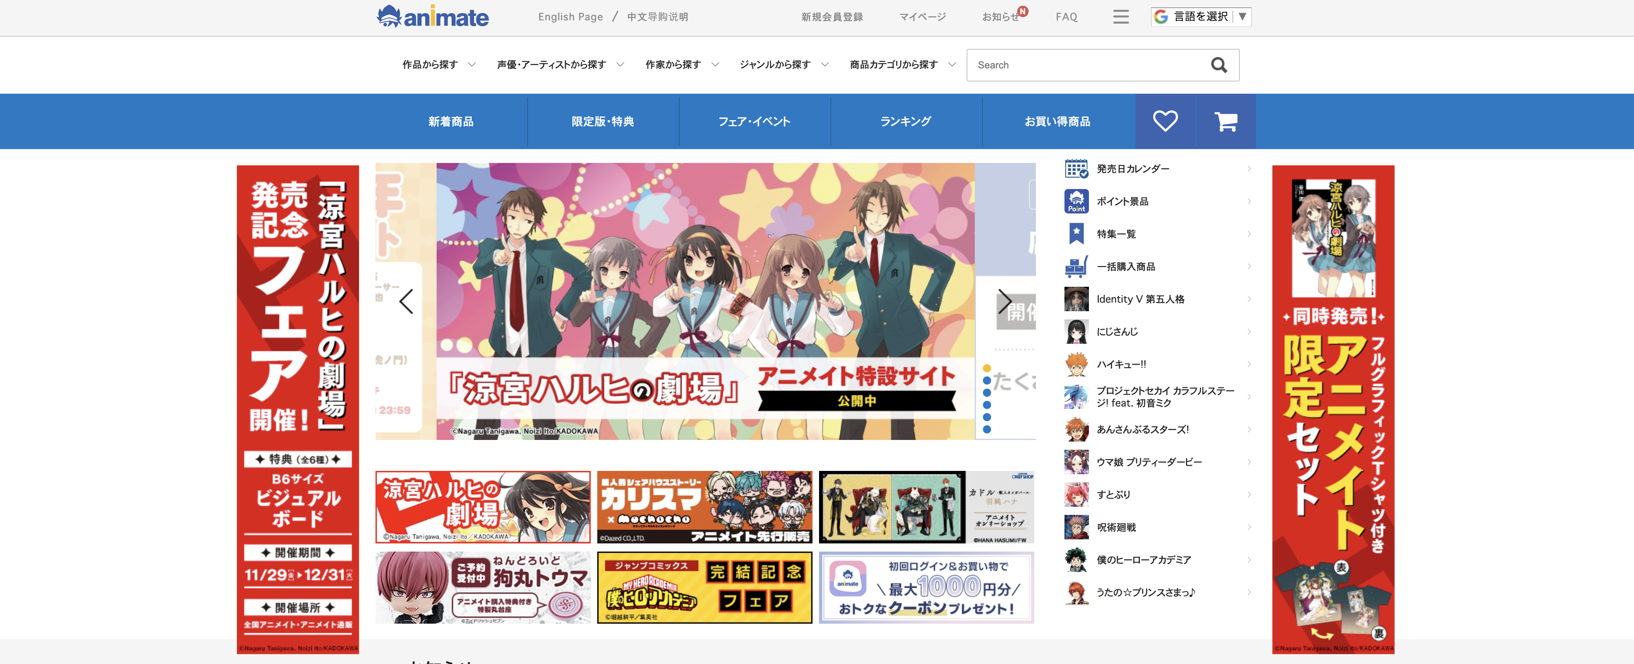
Task: Open the shopping cart icon
Action: [x=1225, y=121]
